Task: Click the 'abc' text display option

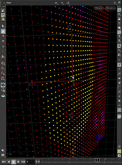Action: (119, 105)
